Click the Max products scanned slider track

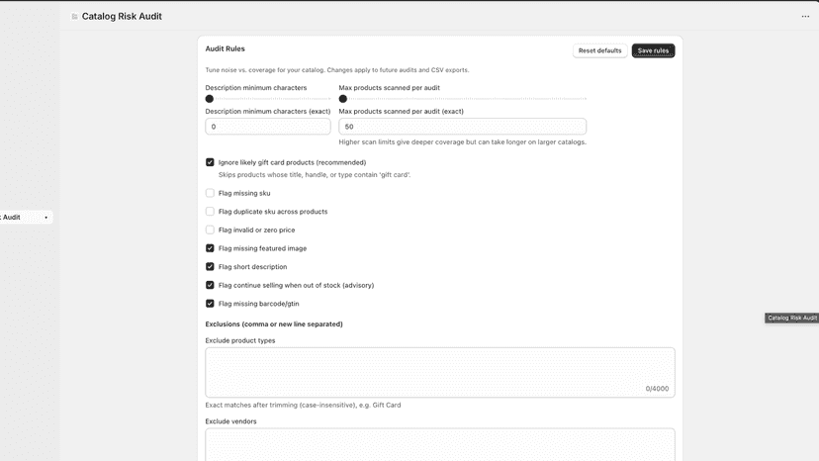click(x=462, y=99)
